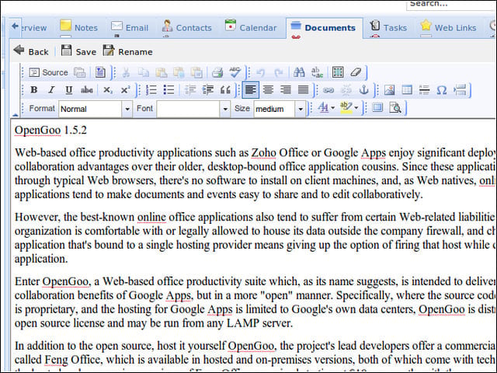Click the Undo arrow icon
The width and height of the screenshot is (497, 373).
[261, 72]
